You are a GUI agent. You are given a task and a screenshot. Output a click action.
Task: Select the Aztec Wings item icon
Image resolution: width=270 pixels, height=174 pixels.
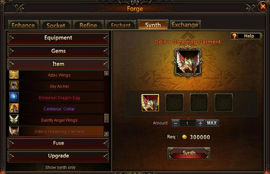[14, 75]
